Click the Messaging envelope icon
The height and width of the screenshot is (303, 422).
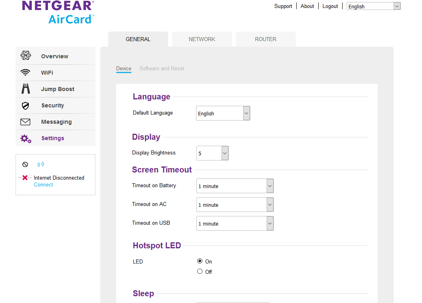[x=26, y=122]
